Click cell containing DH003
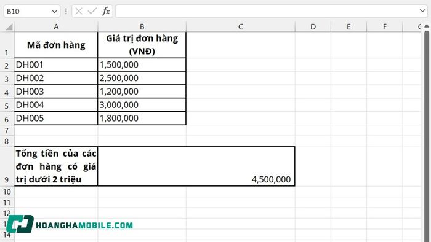This screenshot has height=242, width=431. [x=56, y=92]
